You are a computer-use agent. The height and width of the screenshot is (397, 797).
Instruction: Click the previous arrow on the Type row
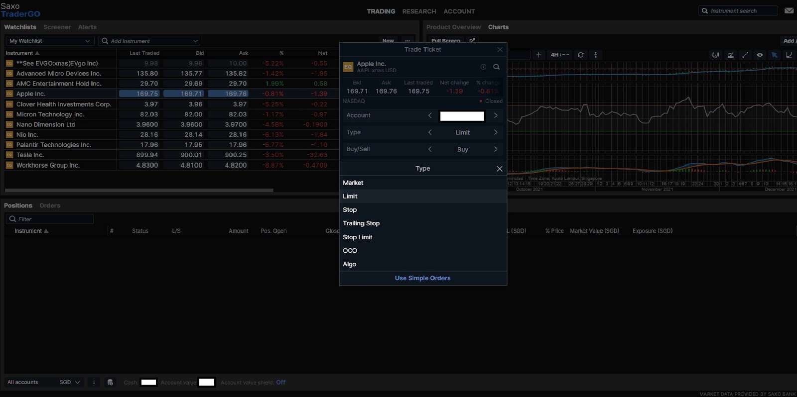point(430,132)
